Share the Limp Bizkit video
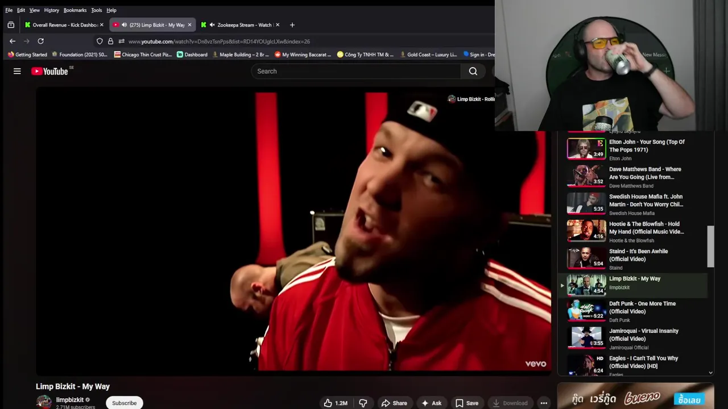This screenshot has height=409, width=728. pos(394,403)
